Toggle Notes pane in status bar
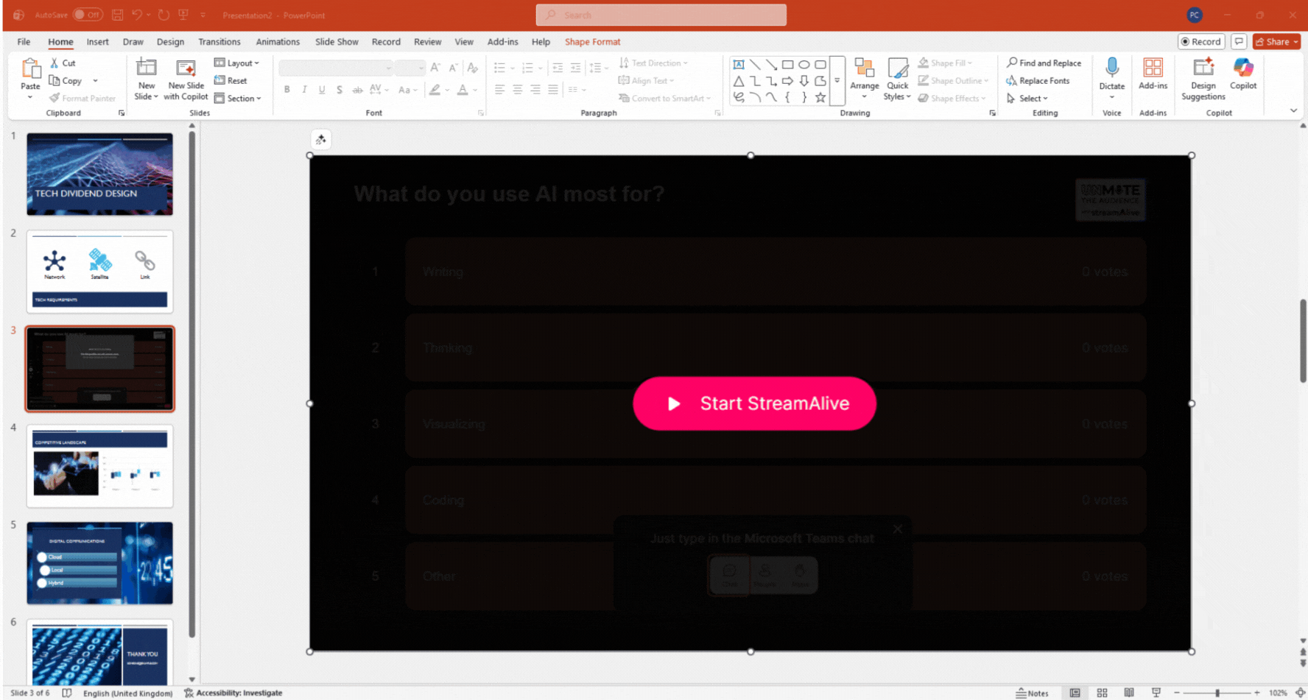This screenshot has width=1308, height=700. click(1032, 693)
